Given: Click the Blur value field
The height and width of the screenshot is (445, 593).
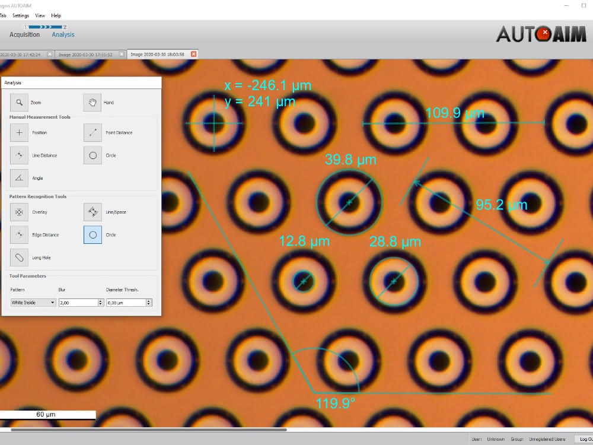Looking at the screenshot, I should [78, 303].
